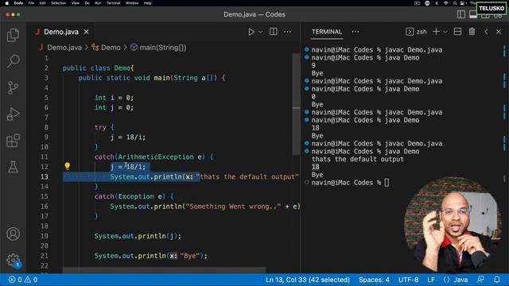Click main(String[]) breadcrumb item

(x=163, y=48)
